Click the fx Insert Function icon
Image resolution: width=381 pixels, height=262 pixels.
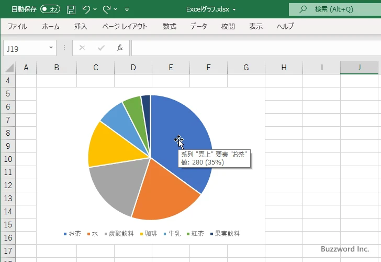[x=120, y=48]
